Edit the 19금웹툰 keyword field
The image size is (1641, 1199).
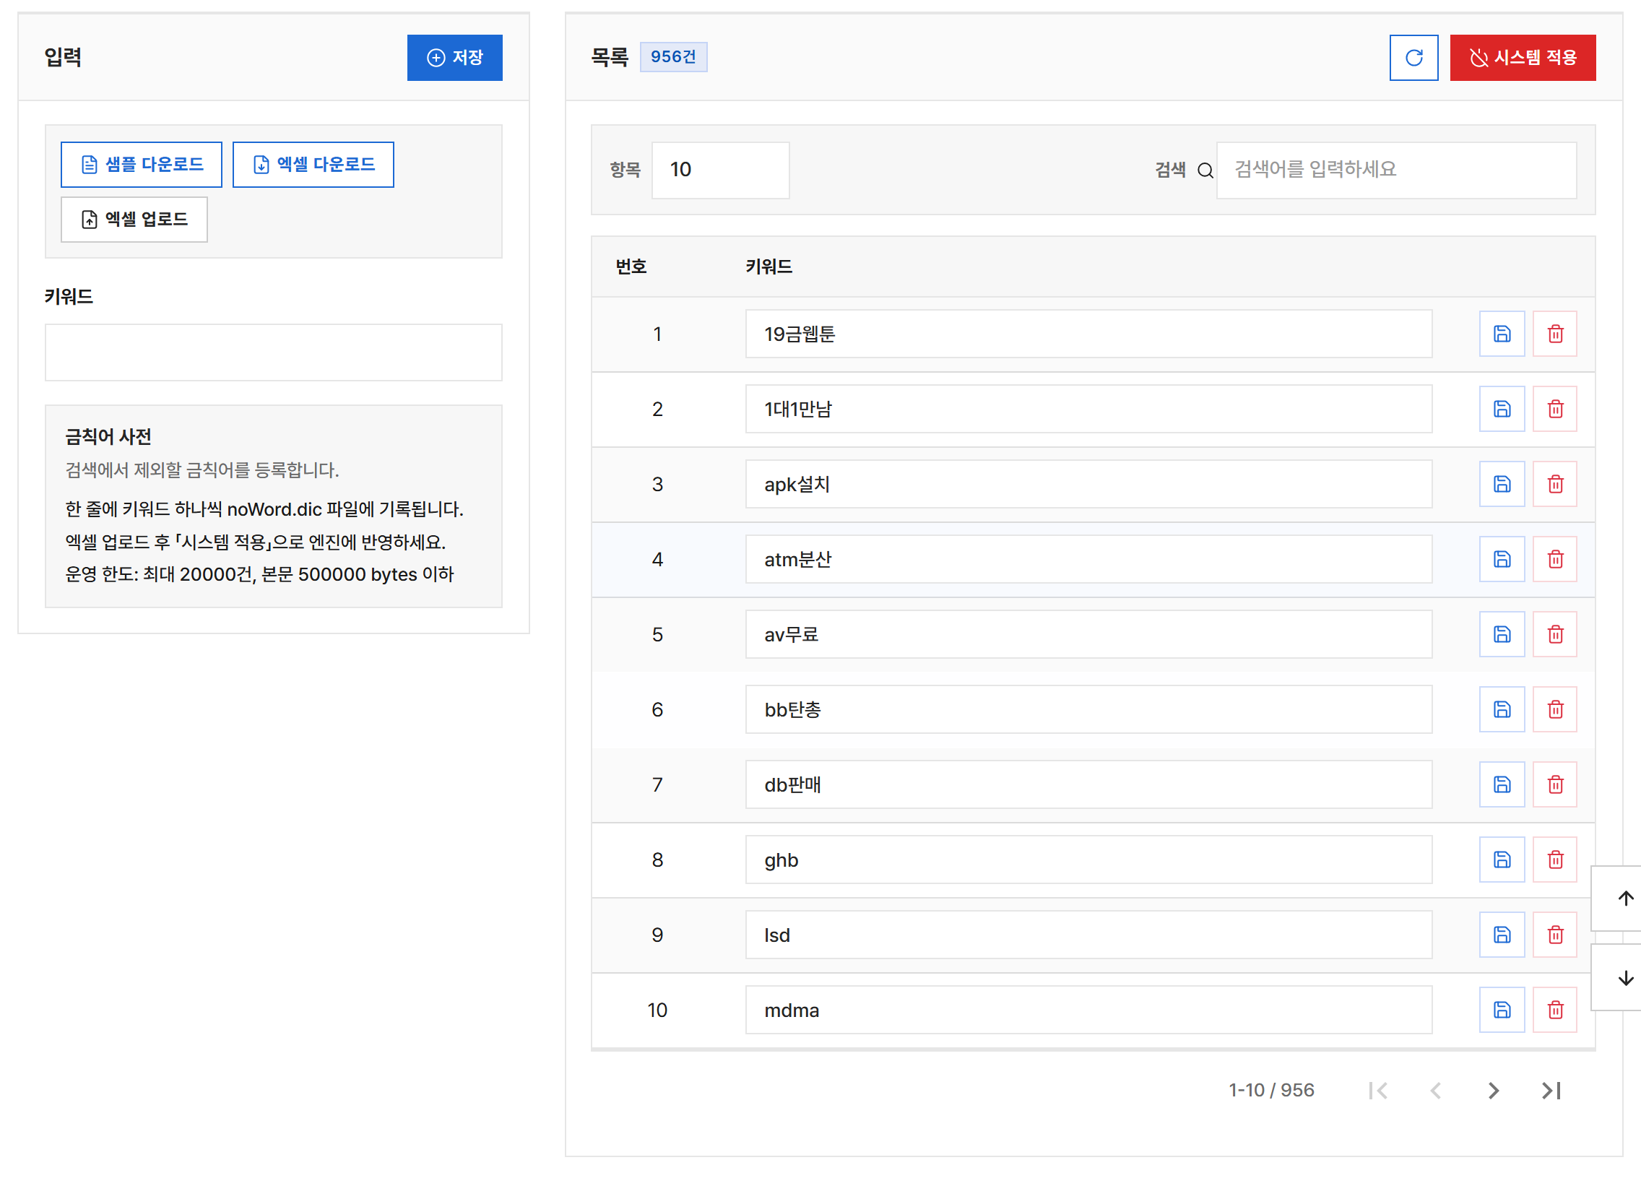point(1088,334)
